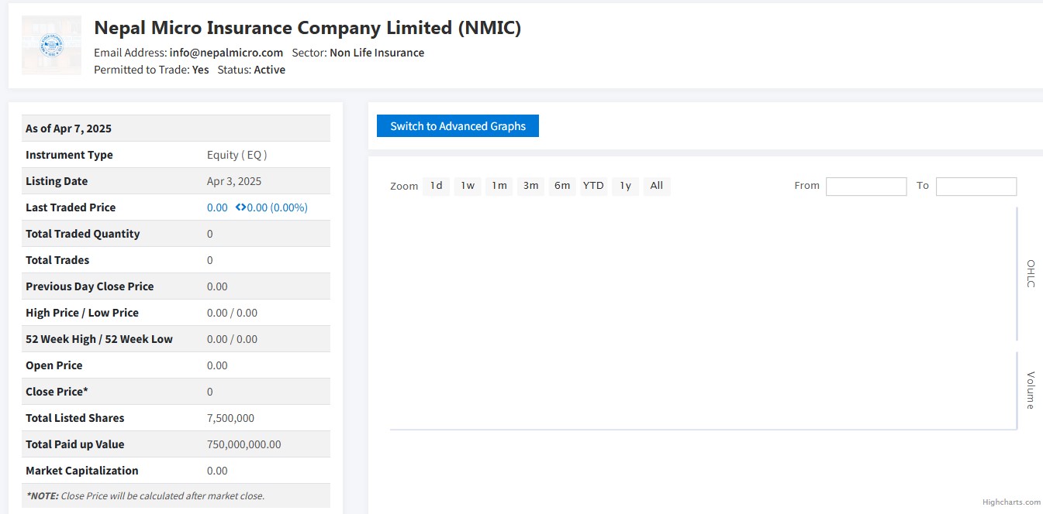The width and height of the screenshot is (1043, 514).
Task: Select the All zoom range
Action: (x=657, y=186)
